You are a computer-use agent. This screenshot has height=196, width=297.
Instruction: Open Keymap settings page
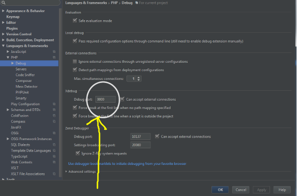13,17
